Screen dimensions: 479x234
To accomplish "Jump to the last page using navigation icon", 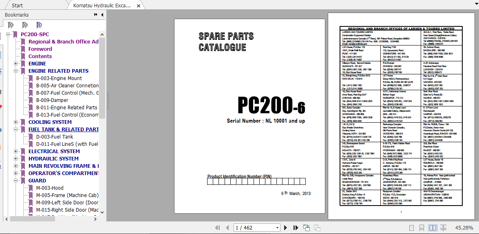I will tap(295, 227).
